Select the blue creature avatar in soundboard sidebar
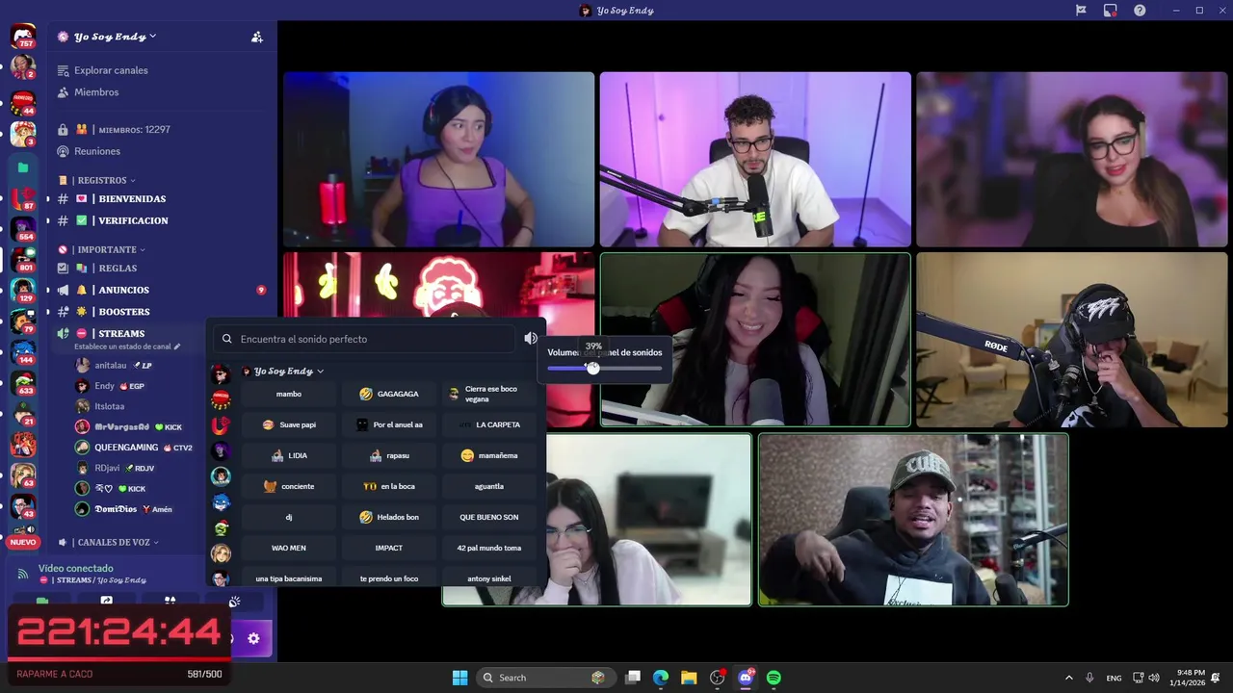The image size is (1233, 693). [x=221, y=502]
